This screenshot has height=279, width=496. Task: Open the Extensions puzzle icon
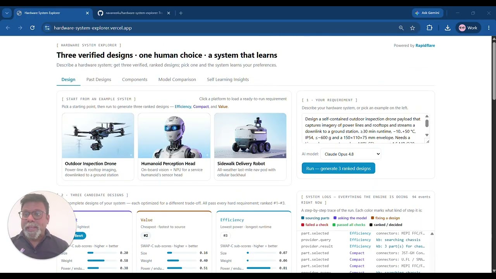429,28
